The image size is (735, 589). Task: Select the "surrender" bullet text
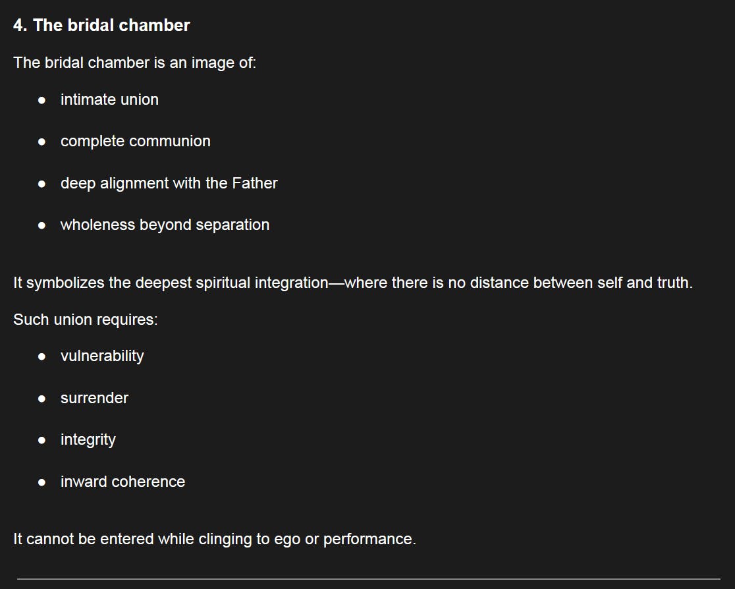[94, 399]
